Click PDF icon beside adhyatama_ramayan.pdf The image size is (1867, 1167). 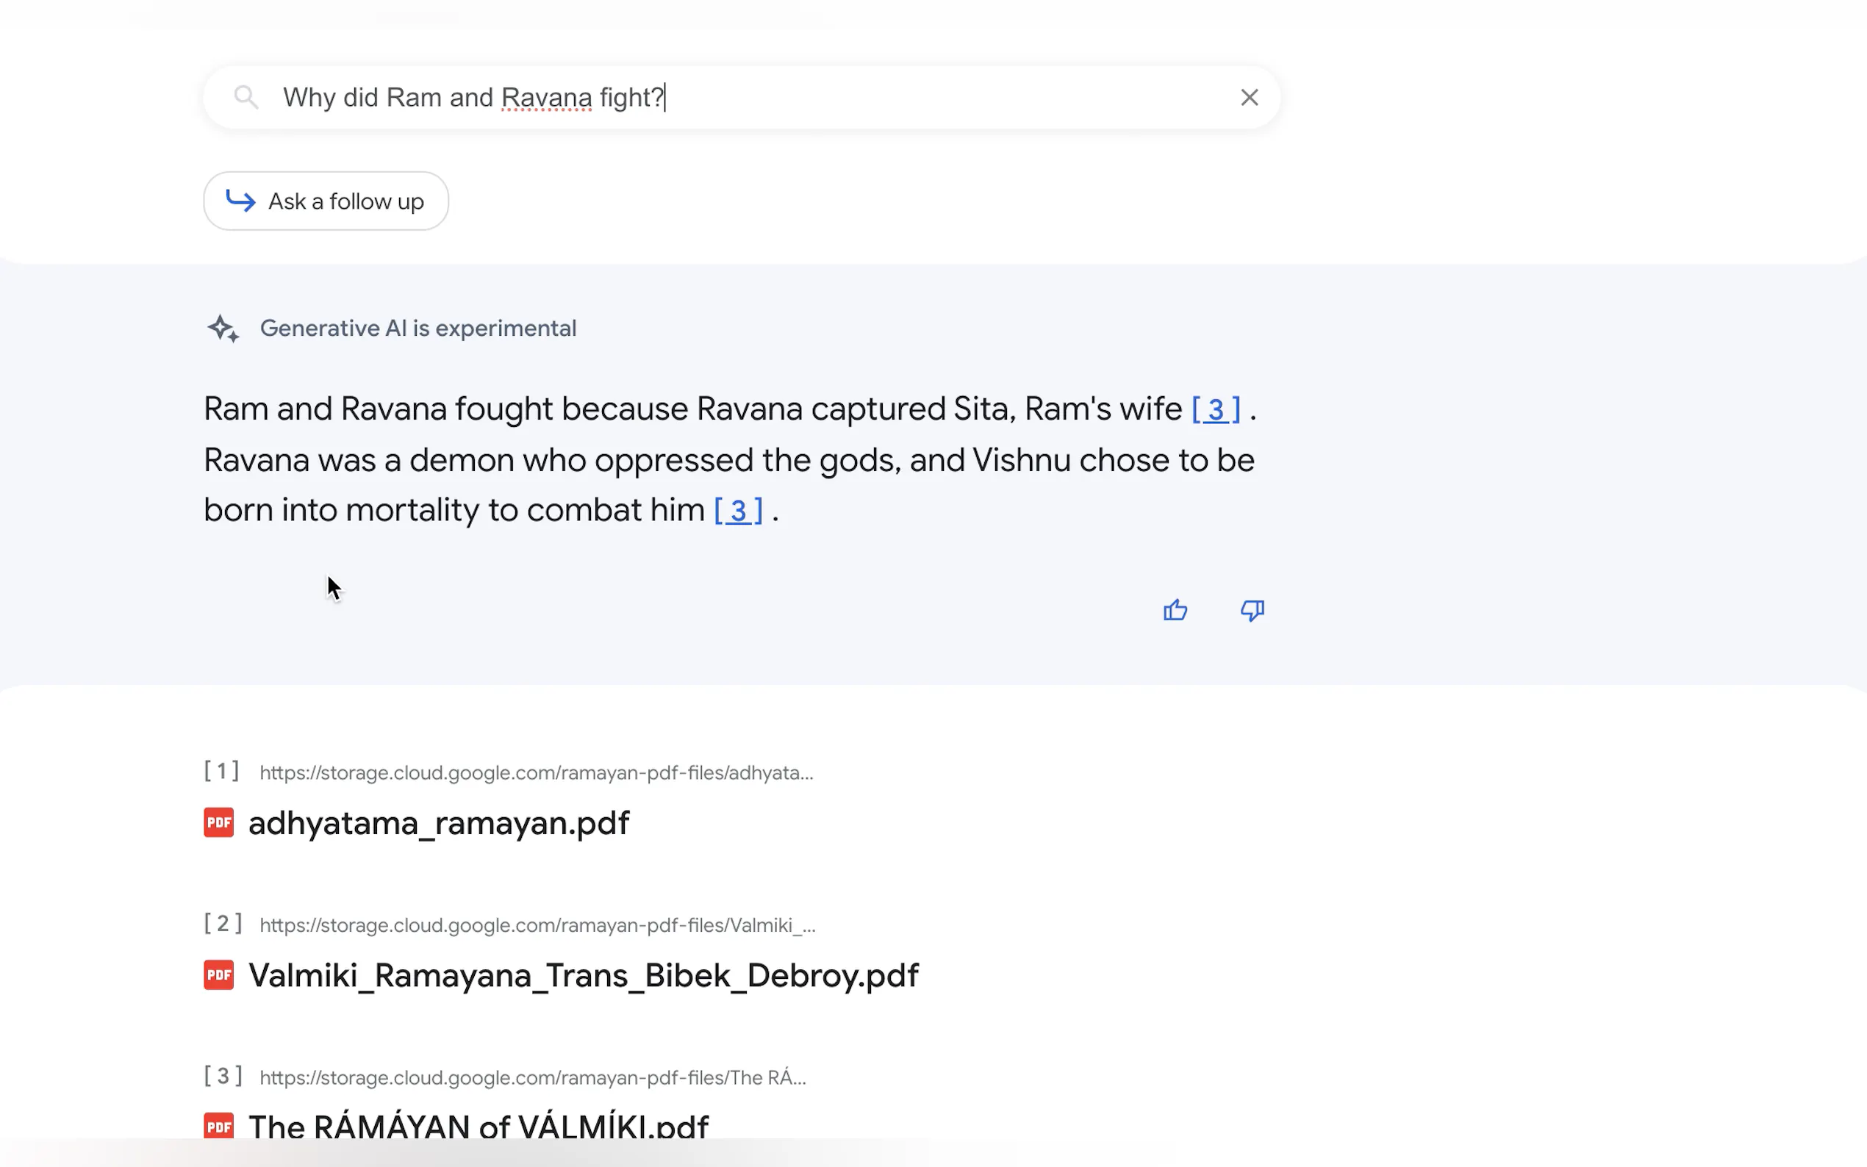point(219,823)
